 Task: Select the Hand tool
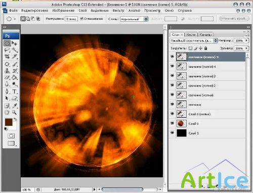[x=7, y=112]
